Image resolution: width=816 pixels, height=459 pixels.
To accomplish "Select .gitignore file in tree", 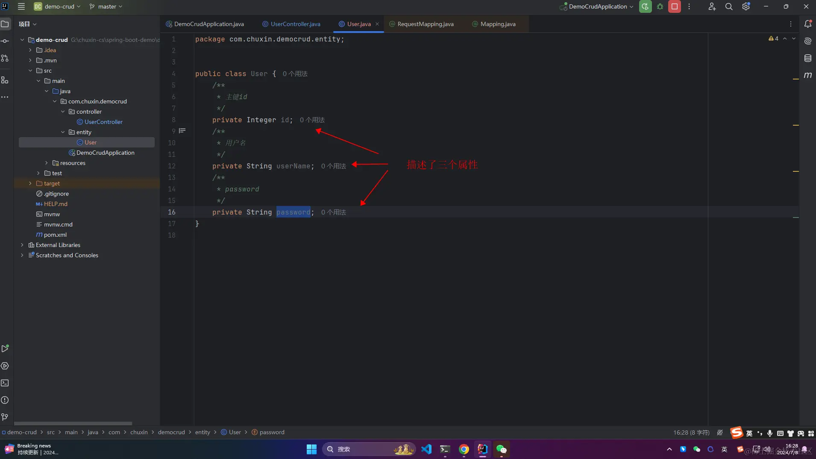I will (x=56, y=194).
